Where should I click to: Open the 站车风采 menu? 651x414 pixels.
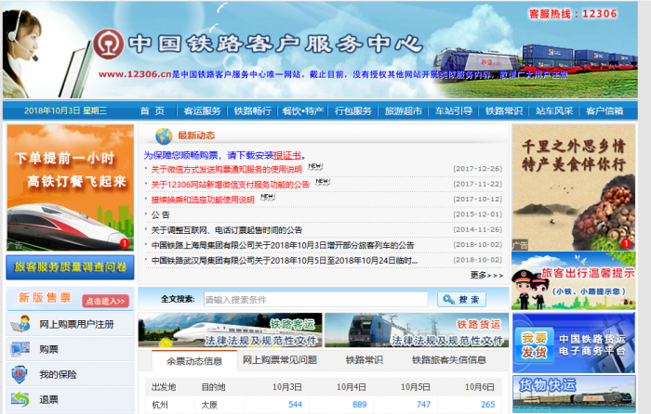pos(554,111)
